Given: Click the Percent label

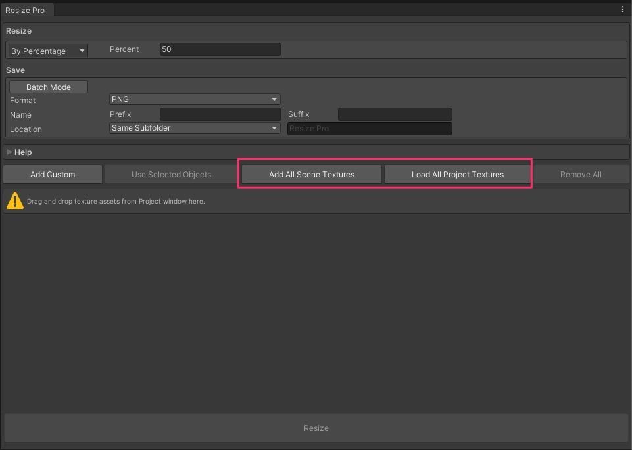Looking at the screenshot, I should click(124, 49).
